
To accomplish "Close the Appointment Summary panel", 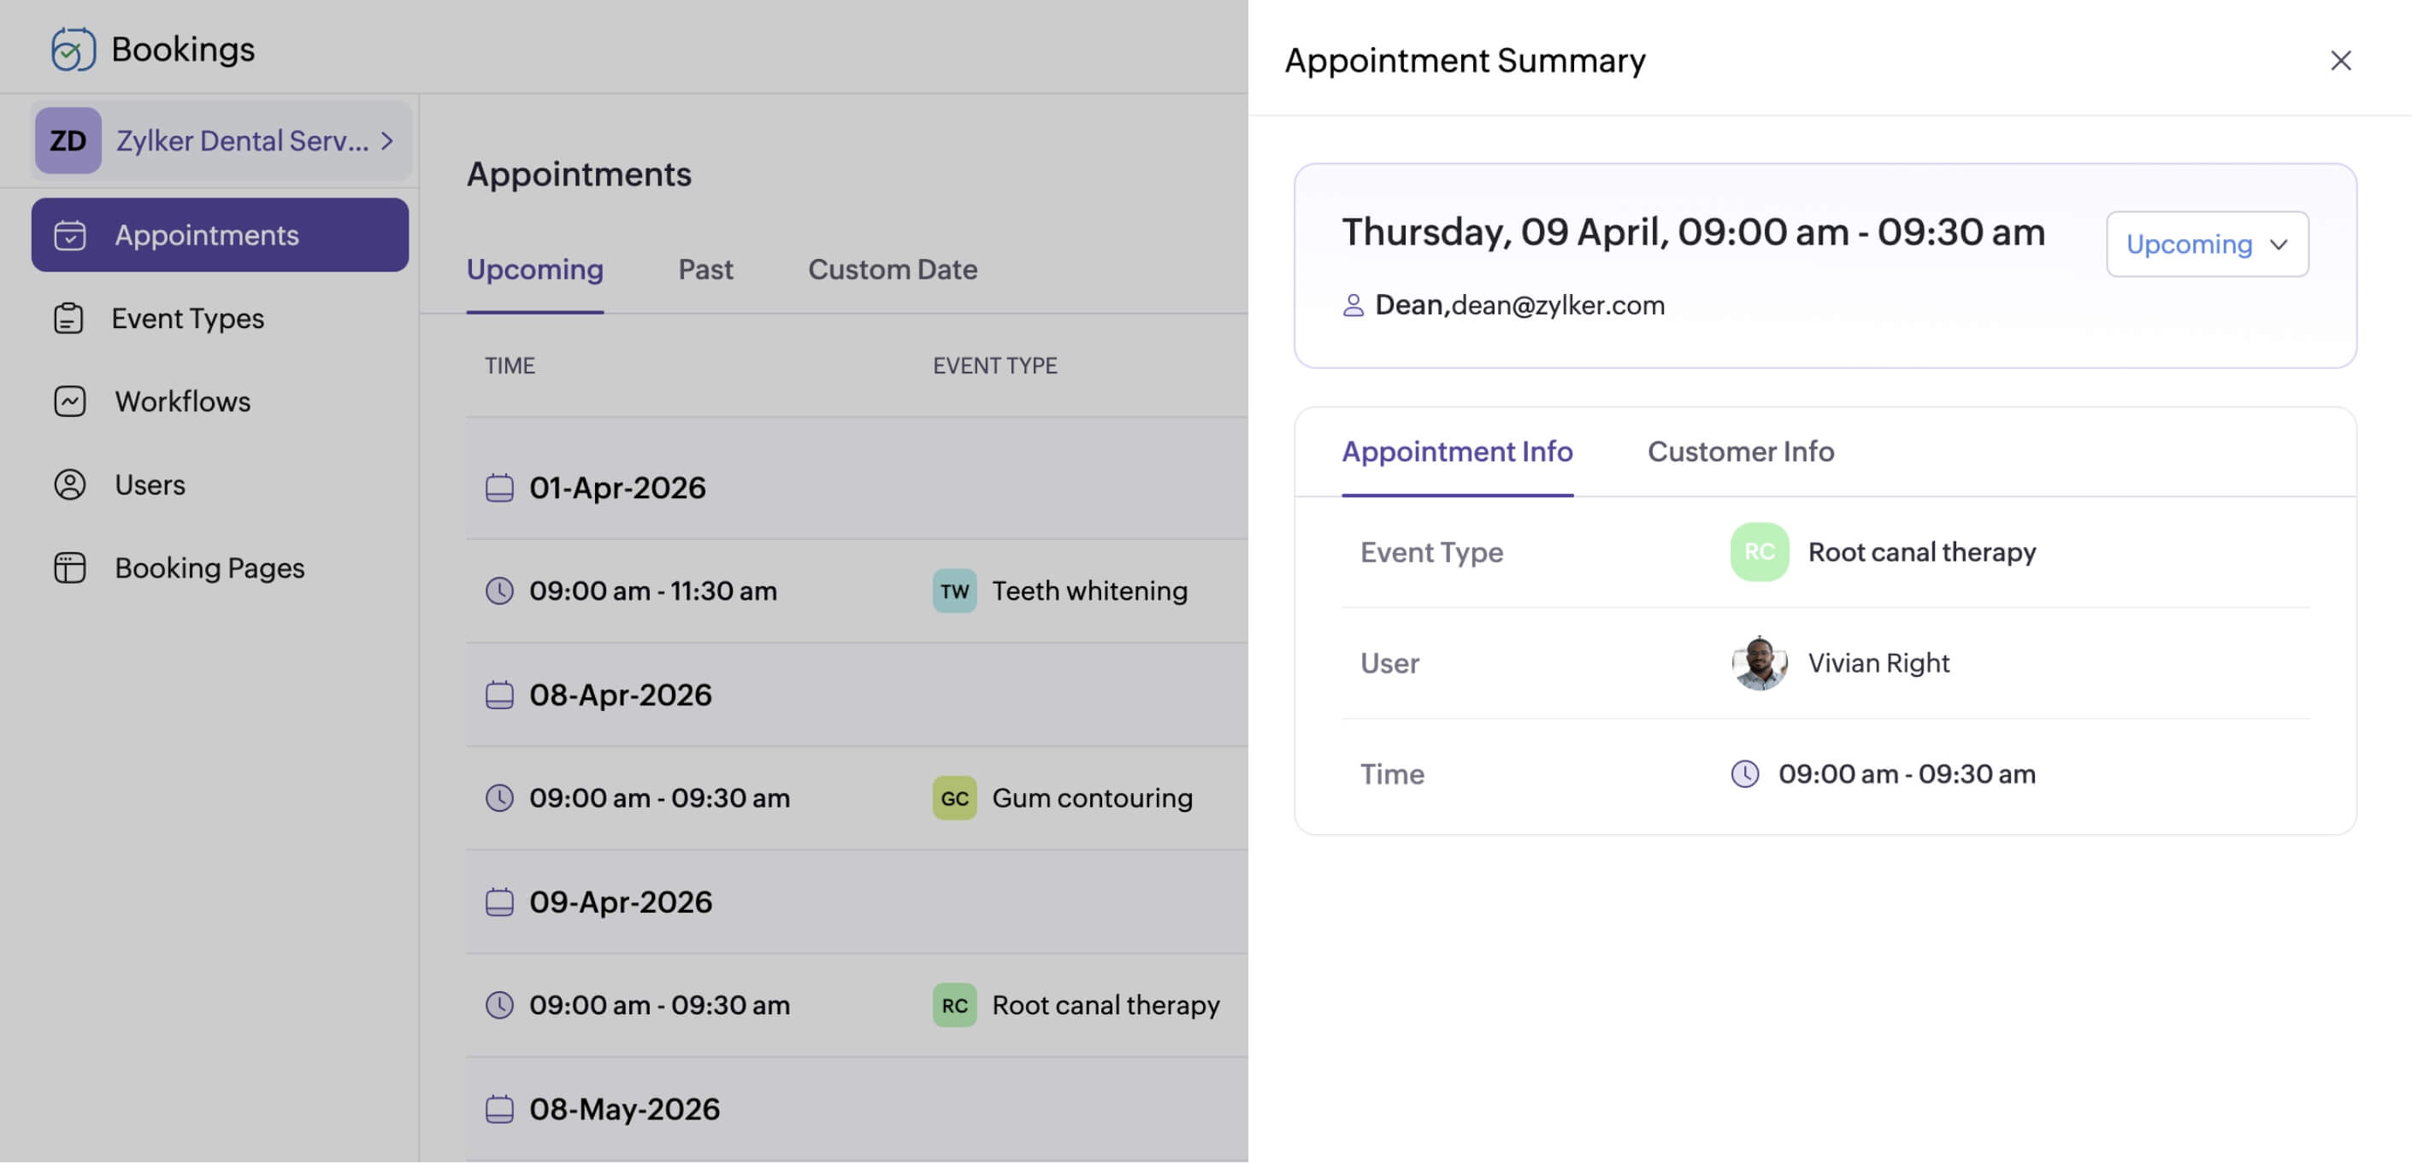I will coord(2341,60).
